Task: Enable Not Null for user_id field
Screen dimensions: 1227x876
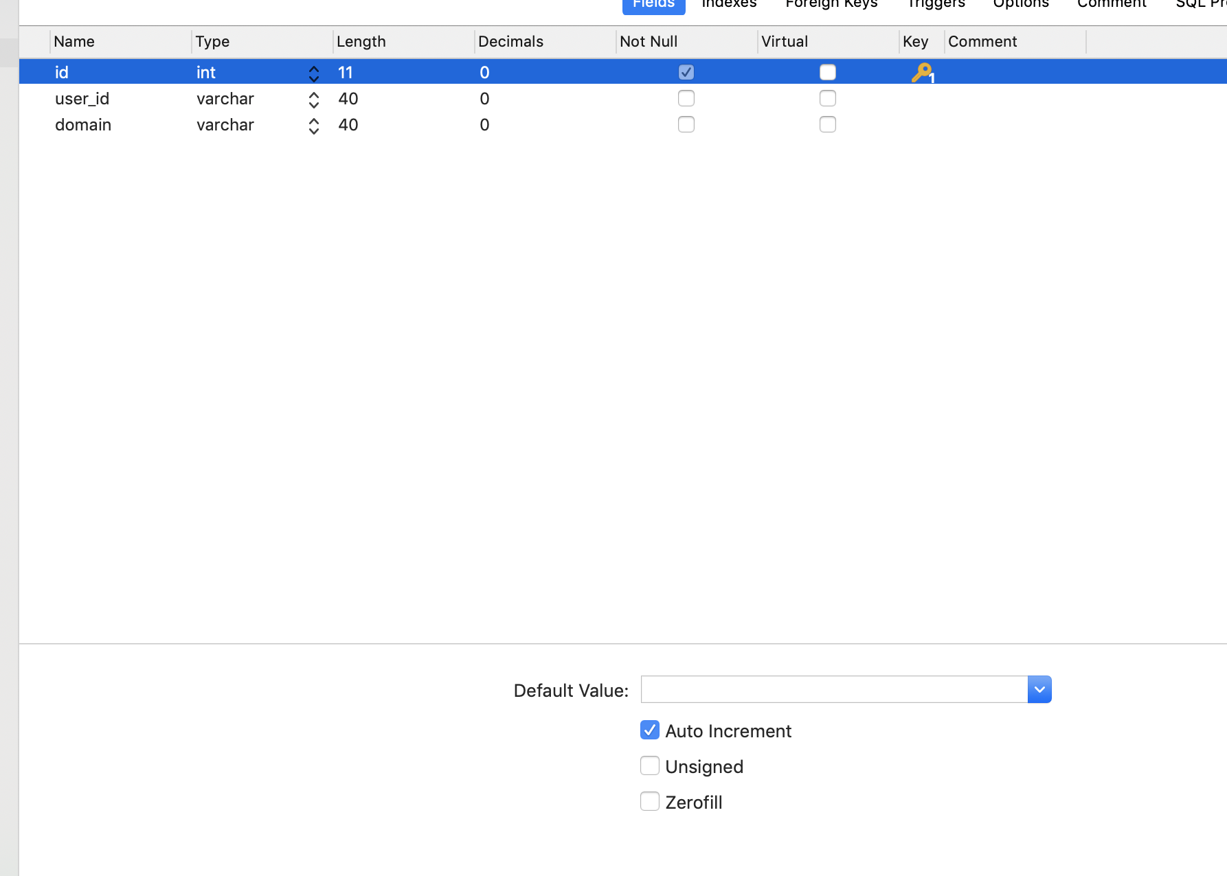Action: click(x=686, y=98)
